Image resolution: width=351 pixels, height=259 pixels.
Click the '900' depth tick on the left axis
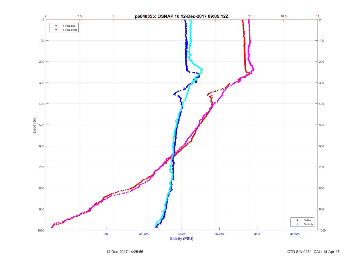(x=41, y=209)
